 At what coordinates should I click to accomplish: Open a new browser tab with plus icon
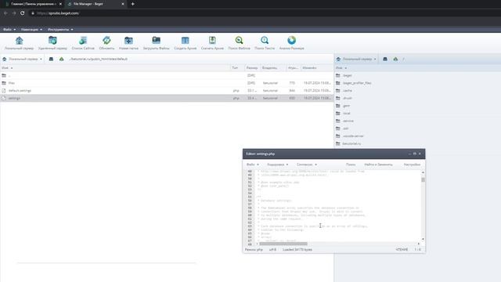133,4
